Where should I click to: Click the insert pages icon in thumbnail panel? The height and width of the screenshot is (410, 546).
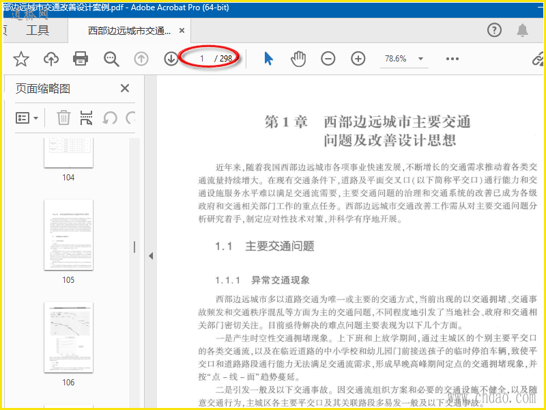(x=87, y=118)
